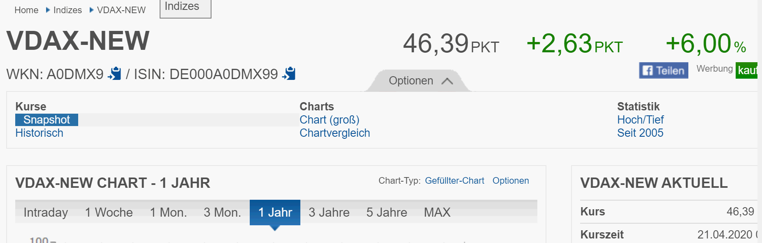
Task: Open the Chartvergleich link
Action: [x=335, y=133]
